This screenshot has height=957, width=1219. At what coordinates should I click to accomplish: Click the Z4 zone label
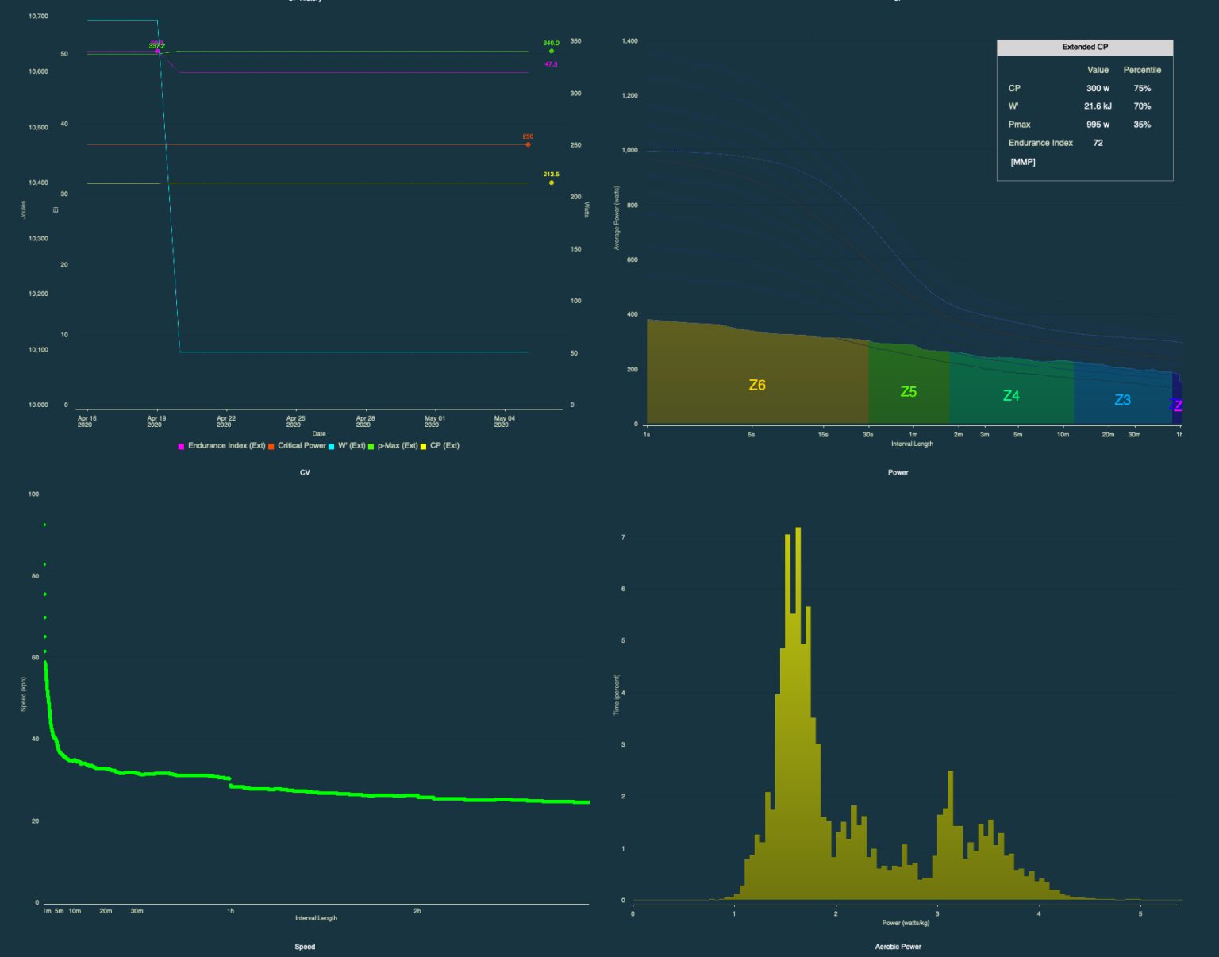[1011, 396]
